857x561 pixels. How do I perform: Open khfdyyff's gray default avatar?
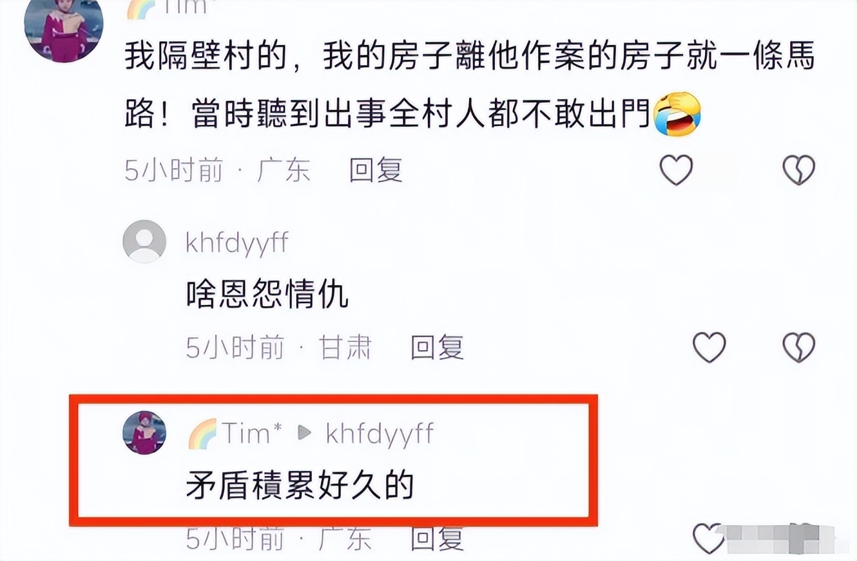144,241
